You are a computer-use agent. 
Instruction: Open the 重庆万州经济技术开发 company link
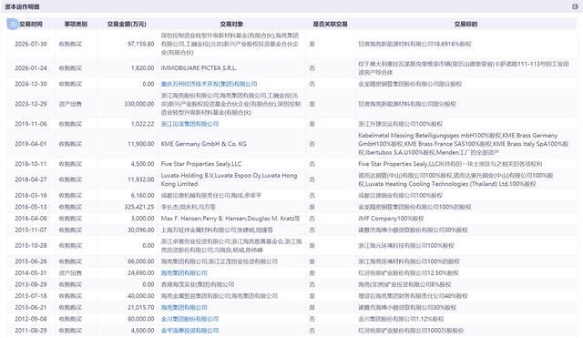point(209,84)
